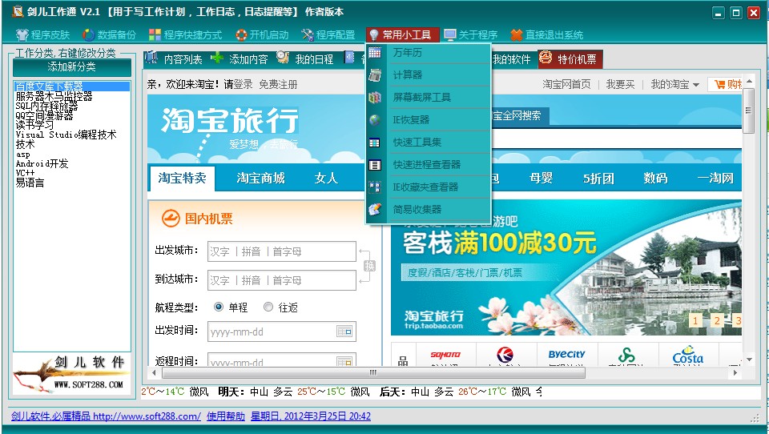The image size is (769, 434).
Task: Click the 屏幕截屏工具 icon in menu
Action: point(375,97)
